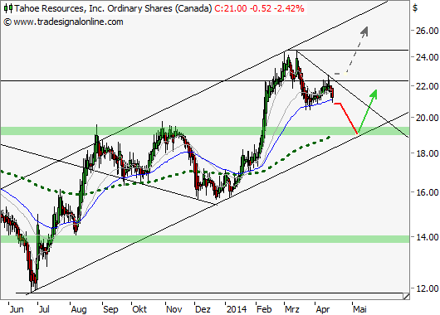Click the Nov label on time axis
This screenshot has height=315, width=440.
click(x=174, y=309)
